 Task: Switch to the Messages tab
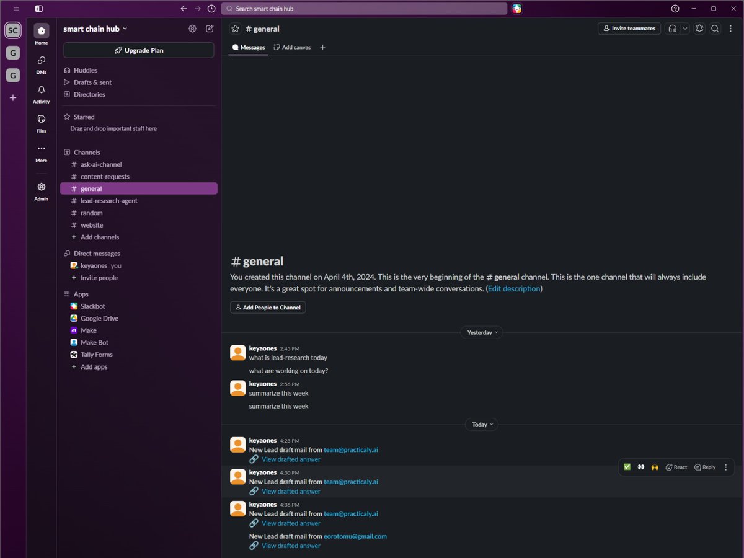[248, 47]
